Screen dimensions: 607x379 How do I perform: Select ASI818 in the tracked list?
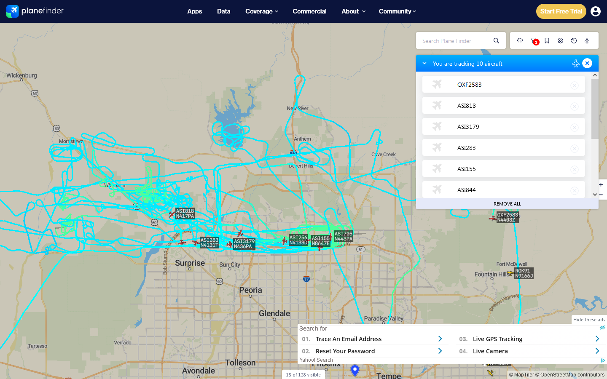[x=504, y=105]
